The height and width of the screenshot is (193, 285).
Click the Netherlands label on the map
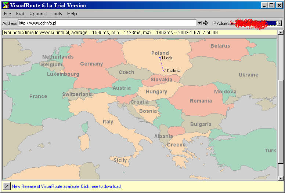58,57
